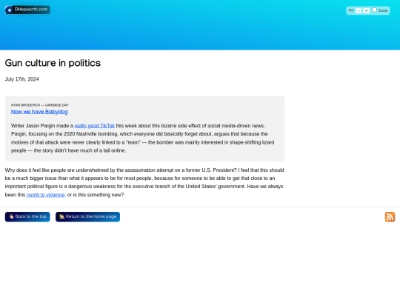Follow the really good TikTok link
The height and width of the screenshot is (300, 400).
click(x=94, y=126)
